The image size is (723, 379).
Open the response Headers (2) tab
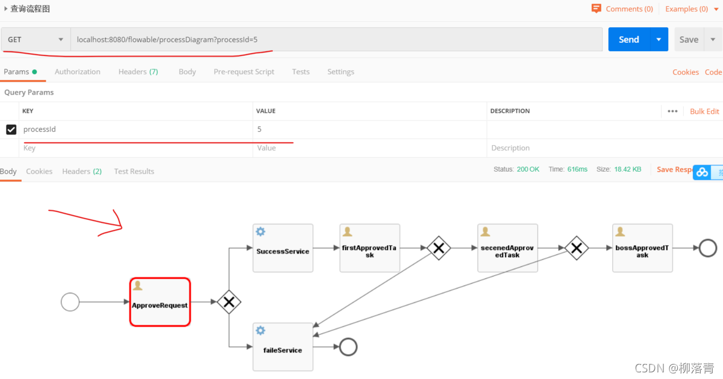click(x=82, y=171)
